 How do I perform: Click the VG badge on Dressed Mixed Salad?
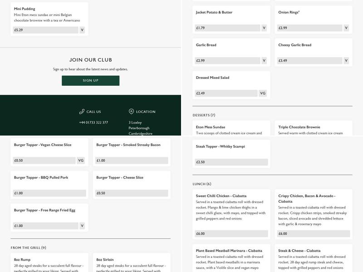[x=263, y=93]
